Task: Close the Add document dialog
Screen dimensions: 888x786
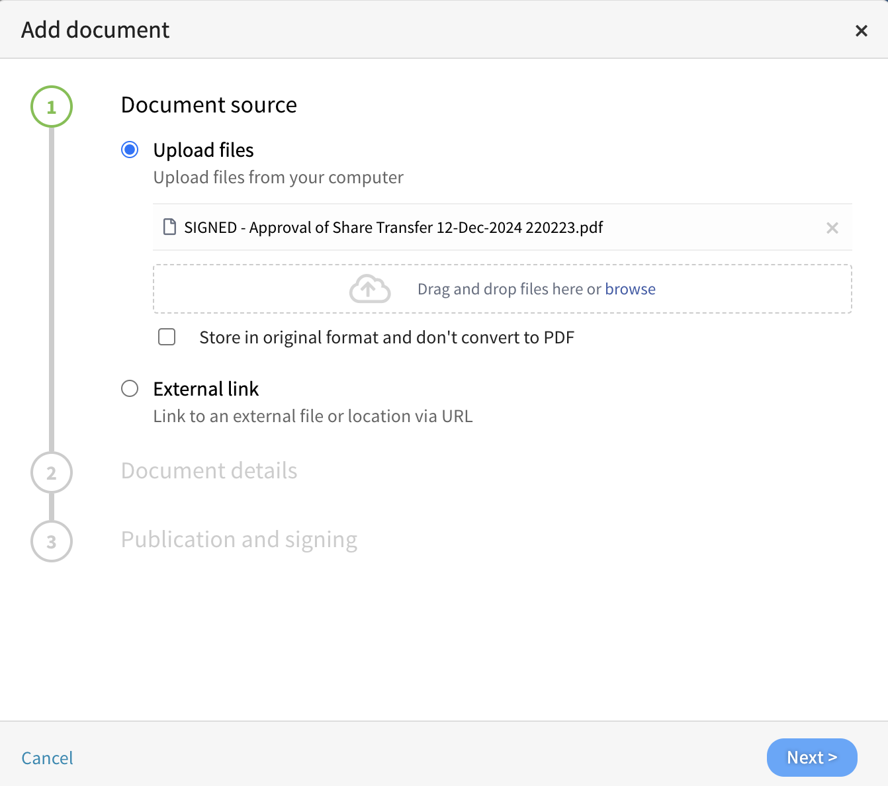Action: point(861,30)
